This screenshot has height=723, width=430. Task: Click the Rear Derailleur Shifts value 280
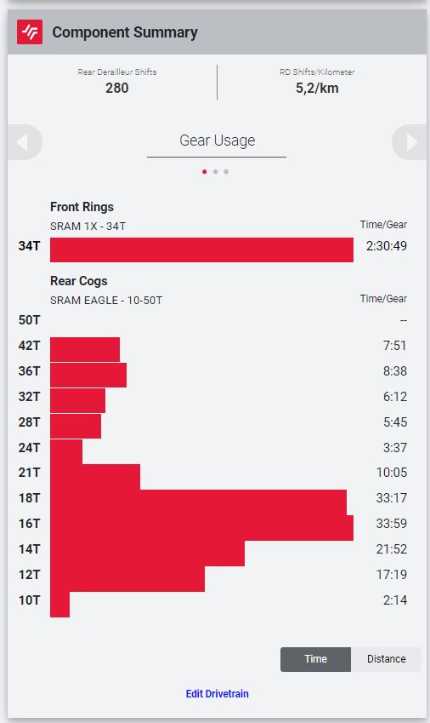click(x=116, y=88)
